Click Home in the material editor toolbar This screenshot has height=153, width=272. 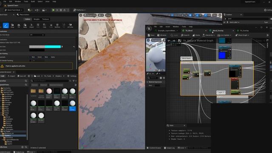point(196,35)
